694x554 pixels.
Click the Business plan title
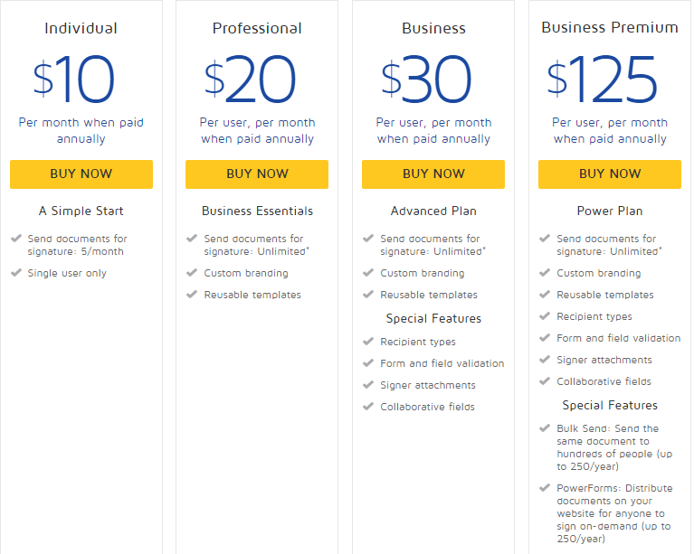[433, 28]
